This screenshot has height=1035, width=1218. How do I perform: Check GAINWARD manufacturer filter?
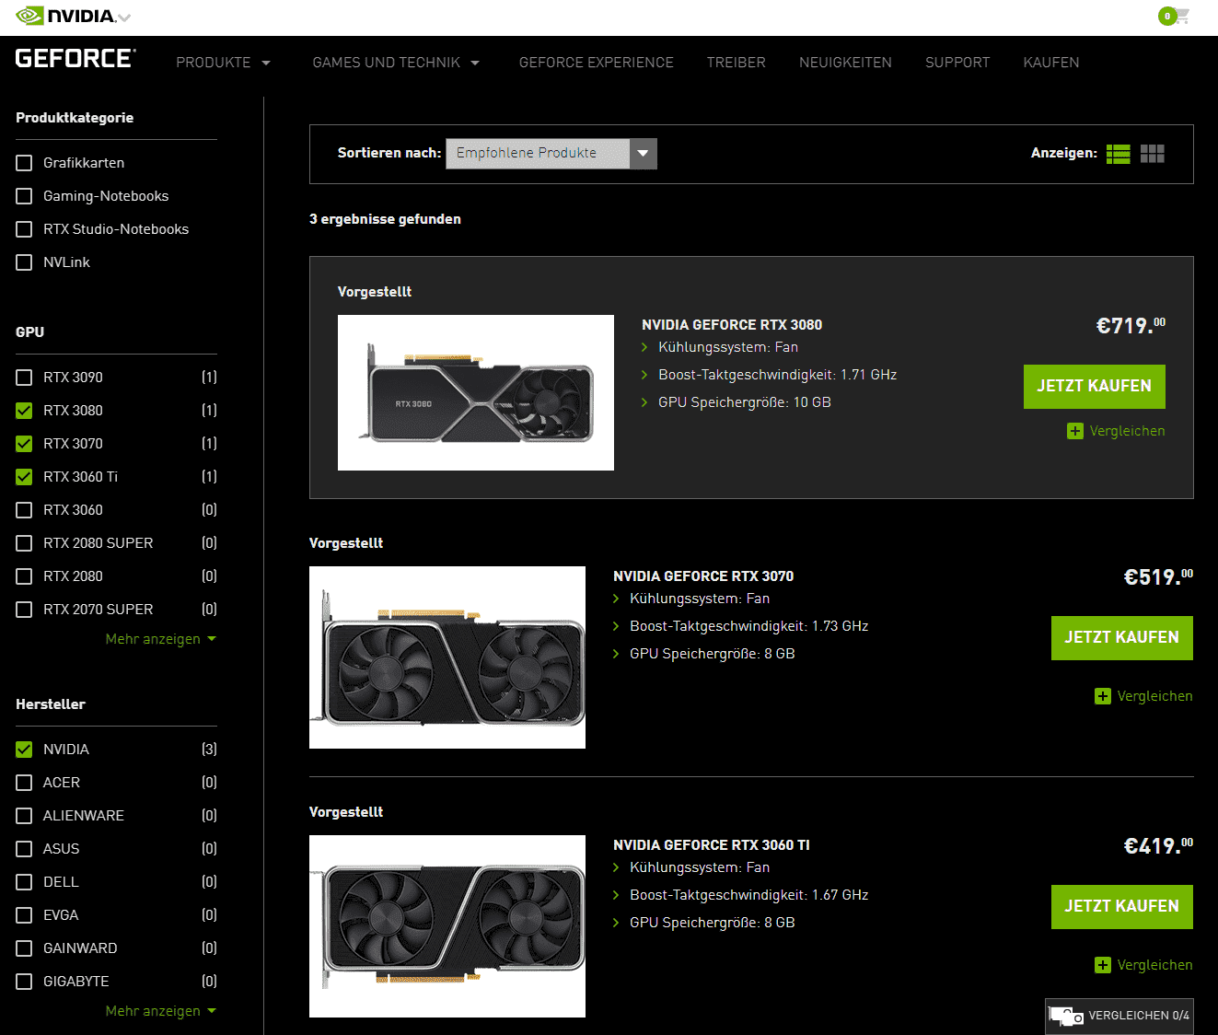pyautogui.click(x=24, y=948)
